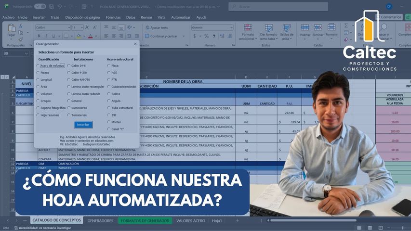
Task: Switch to the Datos ribbon tab
Action: click(131, 17)
